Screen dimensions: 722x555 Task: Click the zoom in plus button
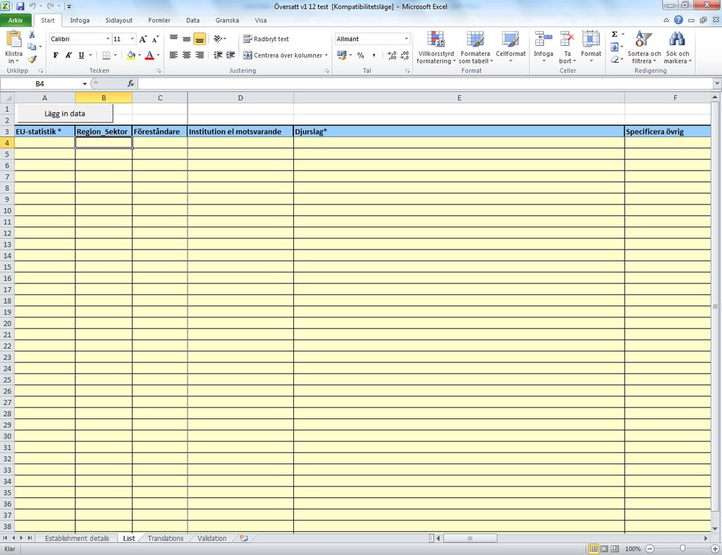pos(715,549)
